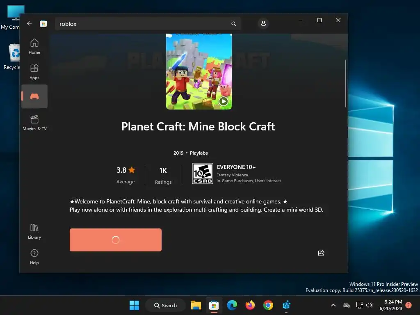Click the Store page vertical scrollbar
420x315 pixels.
[x=345, y=84]
